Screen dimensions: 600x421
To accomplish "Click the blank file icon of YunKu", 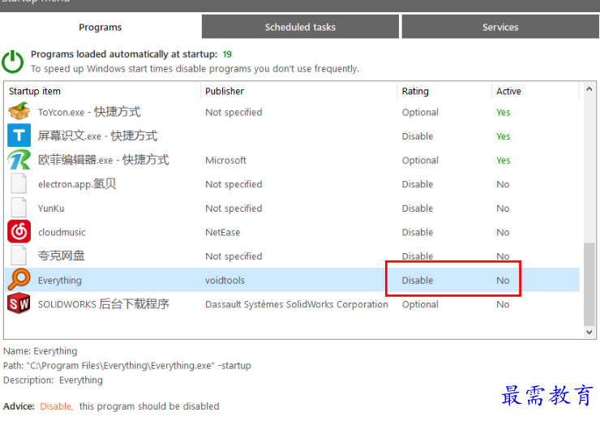I will pos(19,208).
